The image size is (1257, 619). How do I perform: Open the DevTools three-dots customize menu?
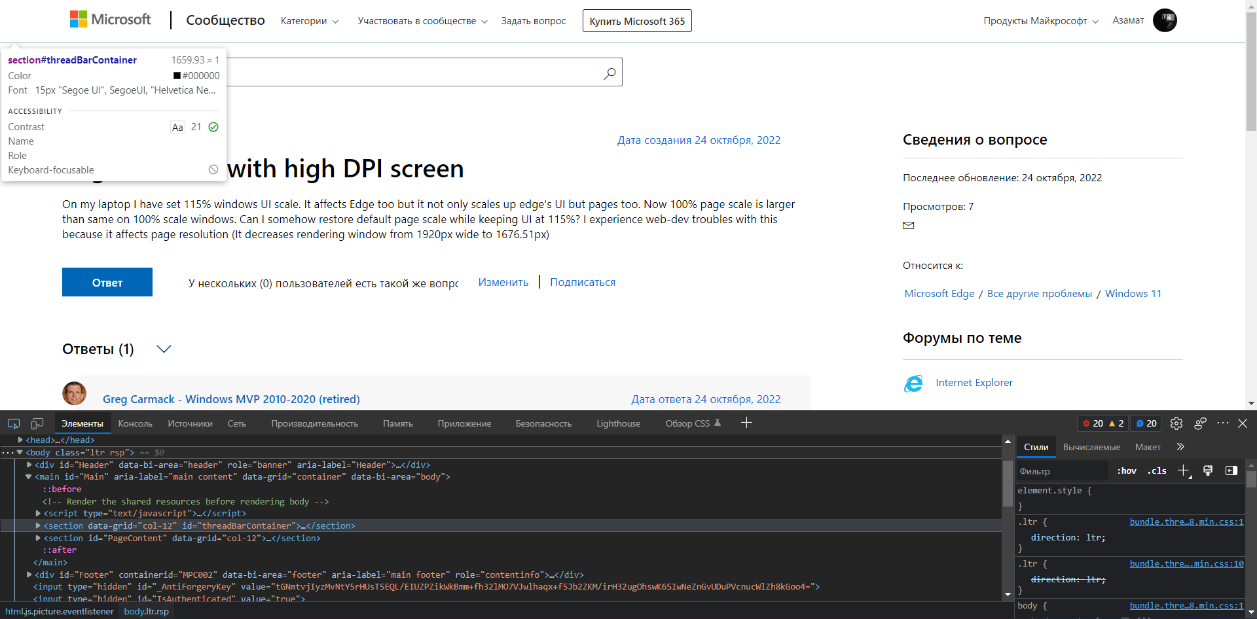[1222, 423]
